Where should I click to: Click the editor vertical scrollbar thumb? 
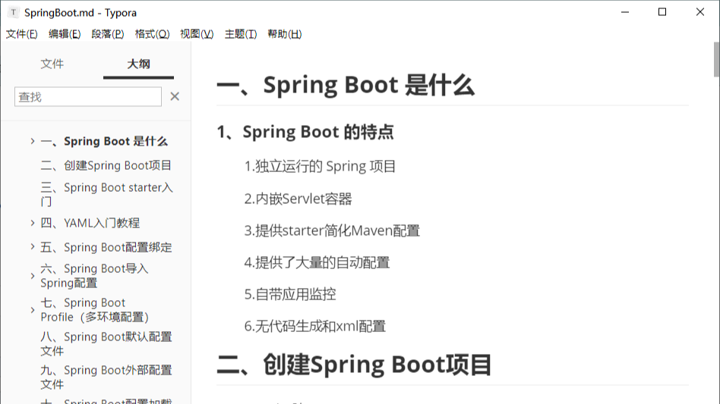point(716,60)
